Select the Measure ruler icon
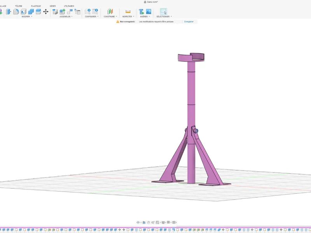311x233 pixels. pyautogui.click(x=128, y=12)
